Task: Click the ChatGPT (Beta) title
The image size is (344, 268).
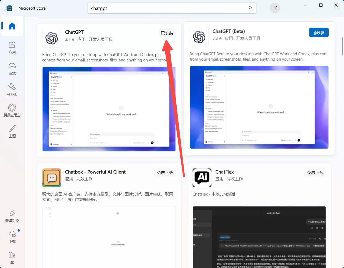Action: (229, 31)
